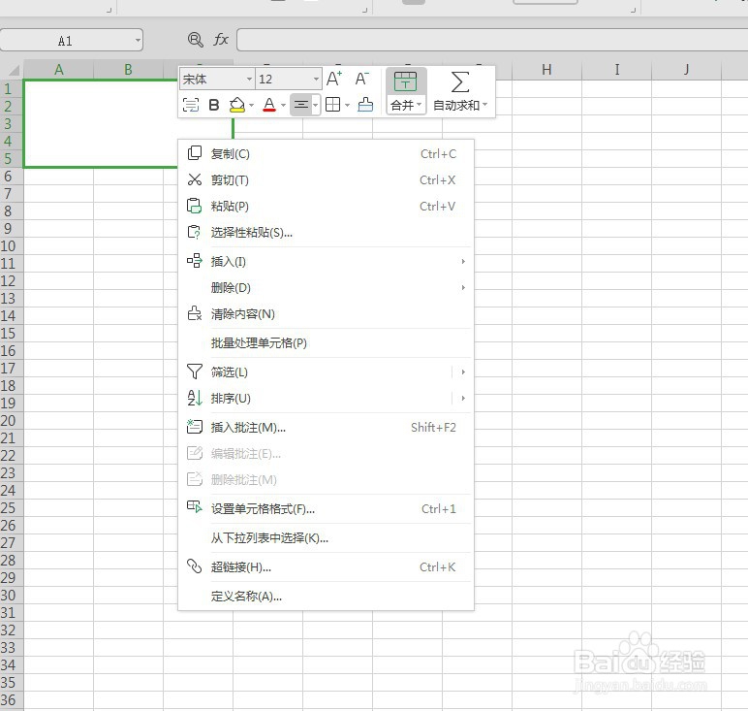Select column I header
Image resolution: width=748 pixels, height=711 pixels.
617,70
